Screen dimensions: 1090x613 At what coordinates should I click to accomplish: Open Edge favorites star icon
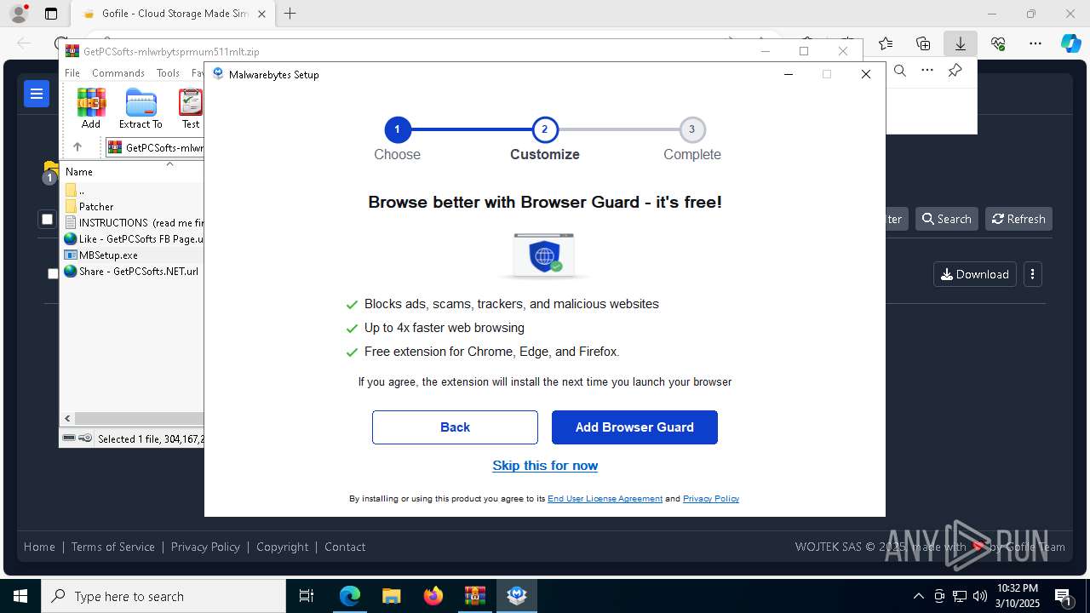tap(886, 43)
